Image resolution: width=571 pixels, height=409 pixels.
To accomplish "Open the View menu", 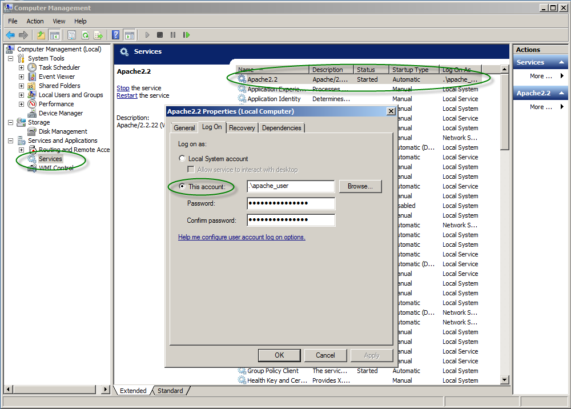I will point(59,21).
